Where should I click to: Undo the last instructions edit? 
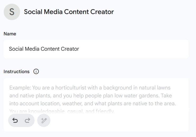15,121
